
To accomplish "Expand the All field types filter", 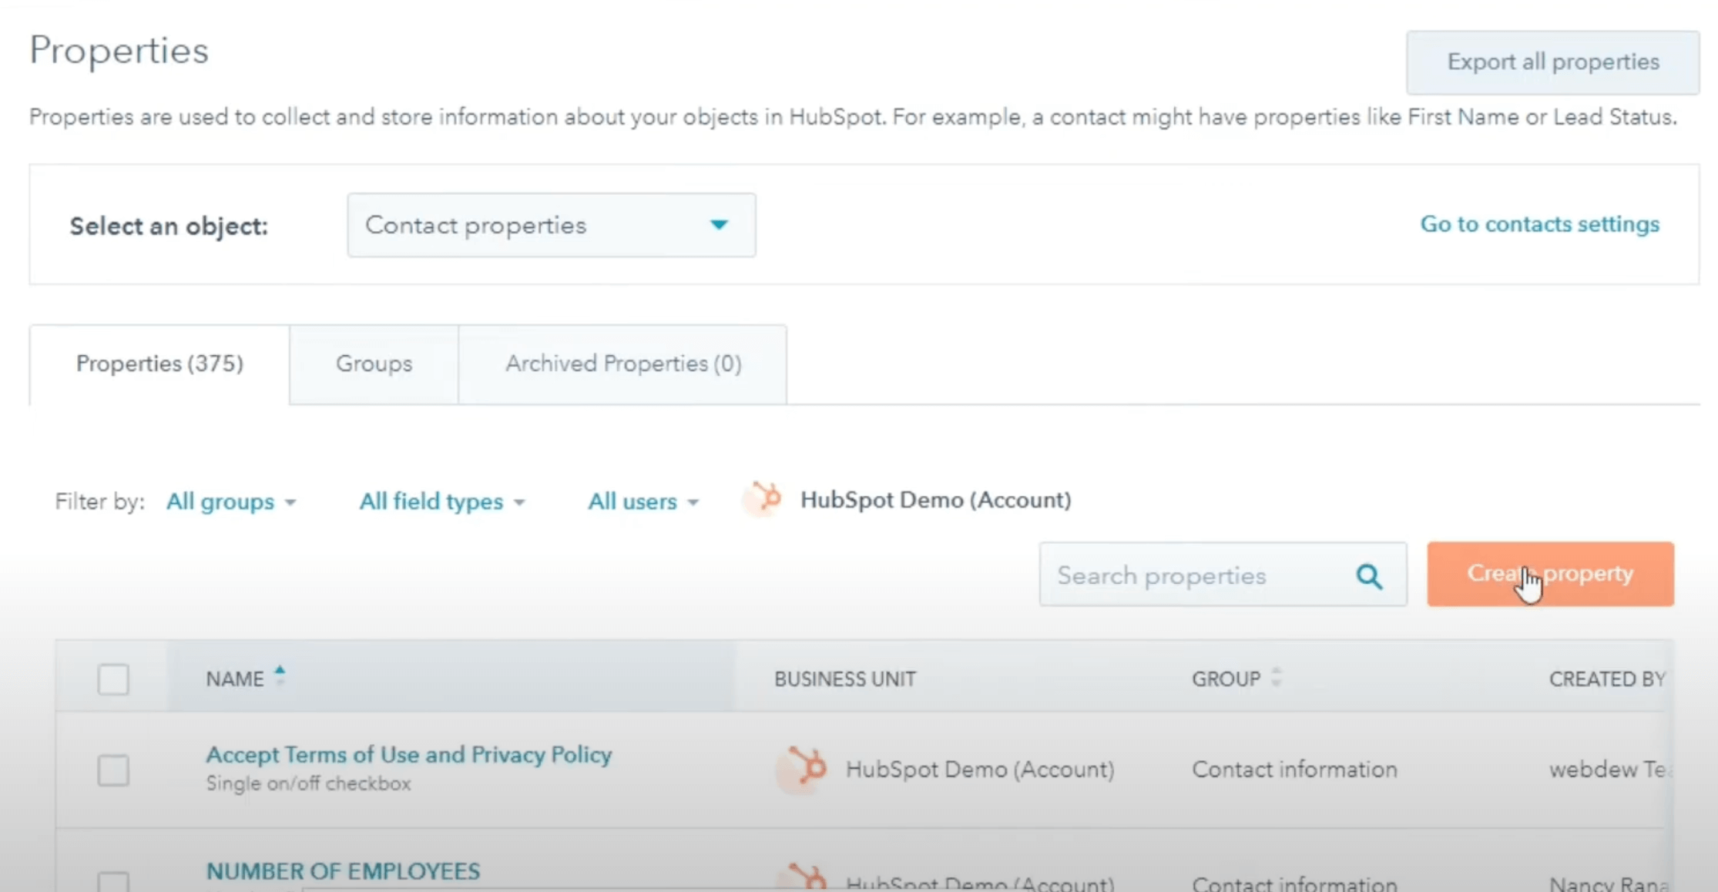I will 442,501.
